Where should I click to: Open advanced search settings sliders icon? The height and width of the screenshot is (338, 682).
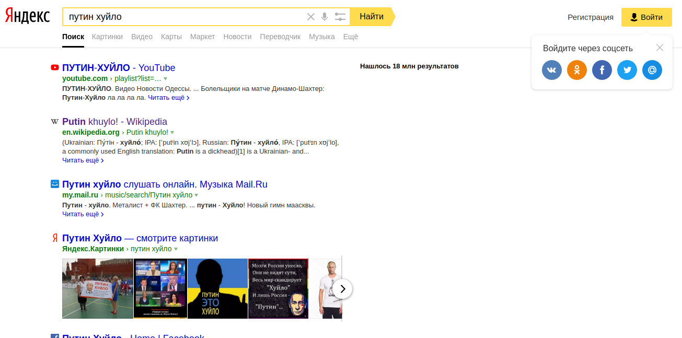(340, 17)
